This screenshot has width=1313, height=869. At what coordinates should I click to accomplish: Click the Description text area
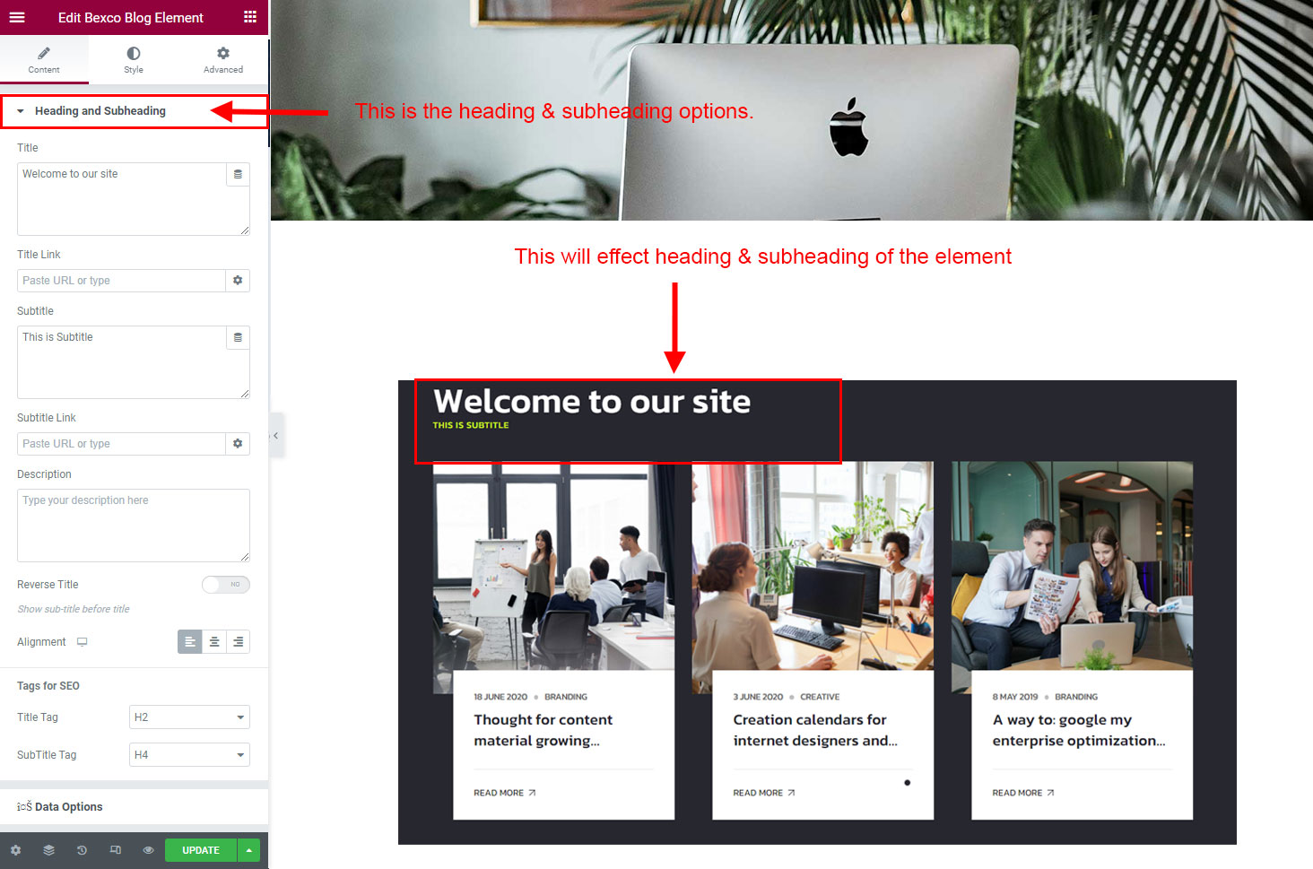coord(134,526)
